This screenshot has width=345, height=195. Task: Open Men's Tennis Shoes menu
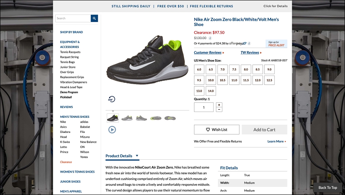click(x=75, y=117)
